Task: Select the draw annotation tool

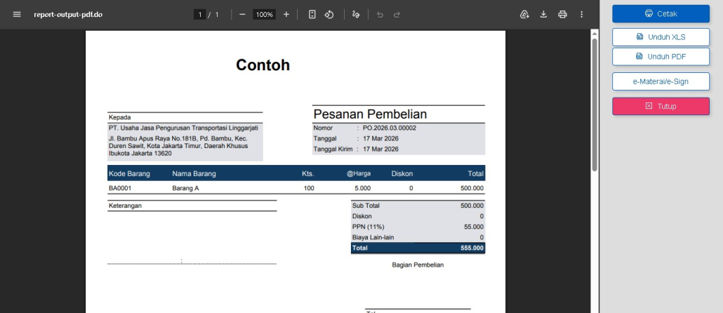Action: coord(356,14)
